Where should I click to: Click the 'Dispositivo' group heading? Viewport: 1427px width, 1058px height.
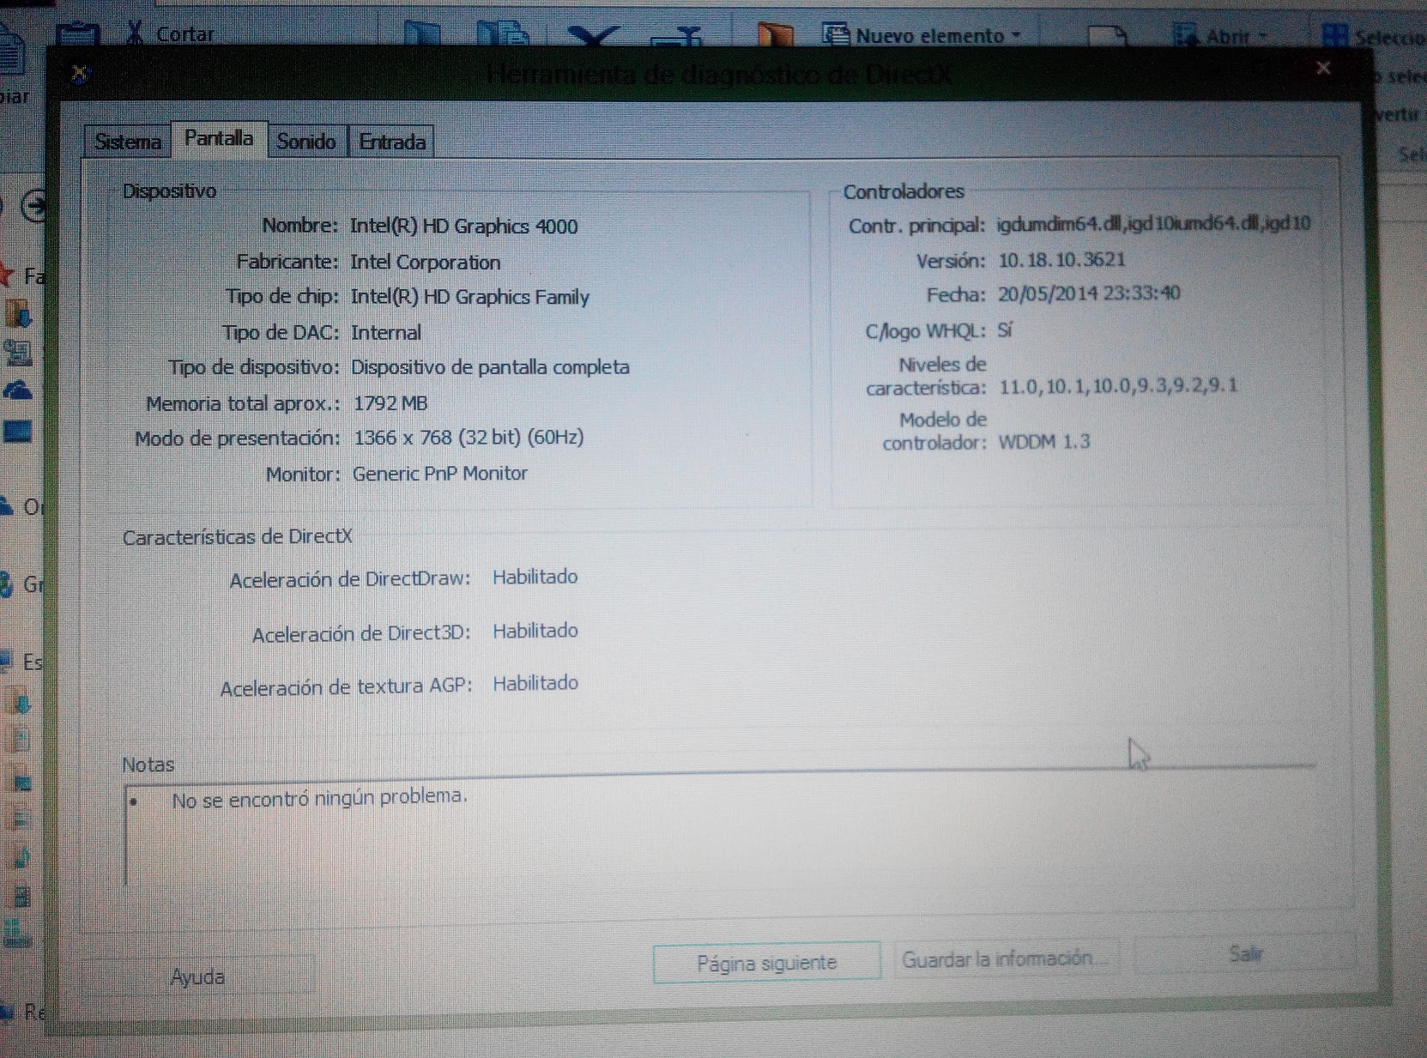pos(169,191)
